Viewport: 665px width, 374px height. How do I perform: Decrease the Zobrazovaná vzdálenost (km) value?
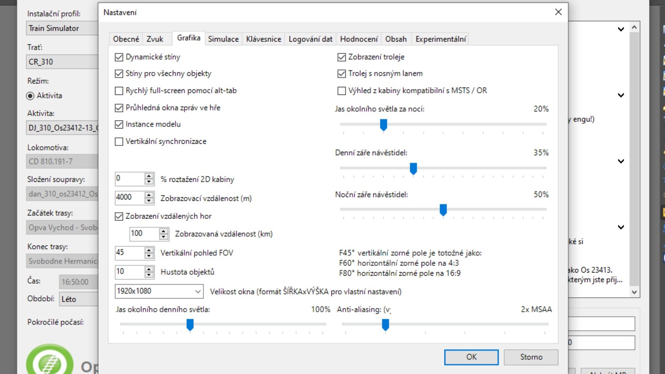(x=164, y=237)
